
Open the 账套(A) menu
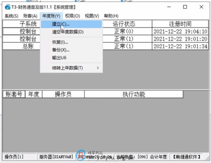30,16
